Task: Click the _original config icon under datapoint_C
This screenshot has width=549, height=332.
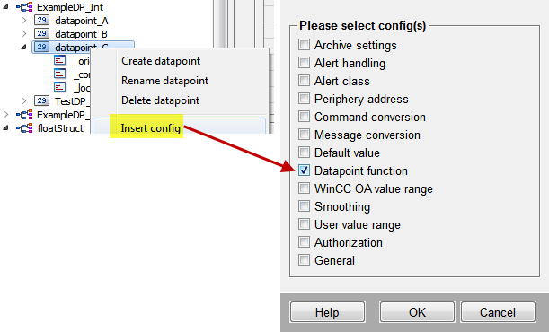Action: (60, 60)
